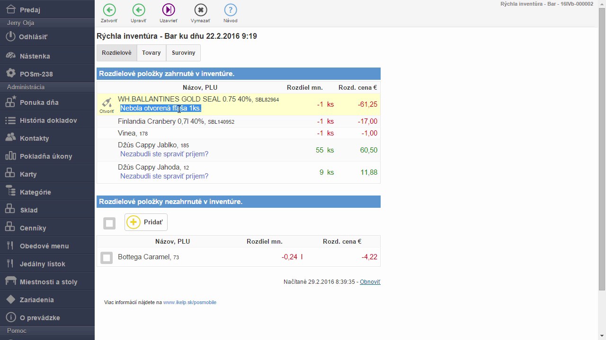Click the Karty boxes icon
Screen dimensions: 606x340
click(x=10, y=174)
